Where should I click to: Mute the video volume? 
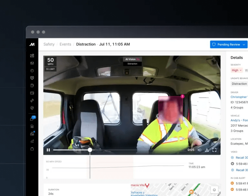pyautogui.click(x=199, y=150)
